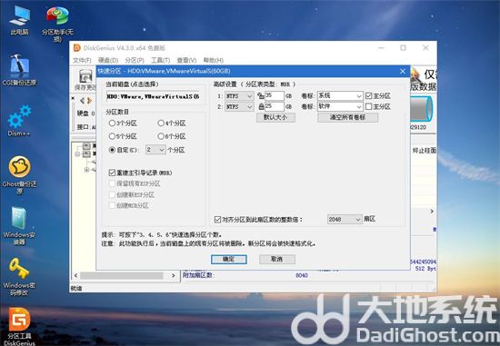Open the 系统 volume label dropdown
Image resolution: width=500 pixels, height=346 pixels.
340,95
